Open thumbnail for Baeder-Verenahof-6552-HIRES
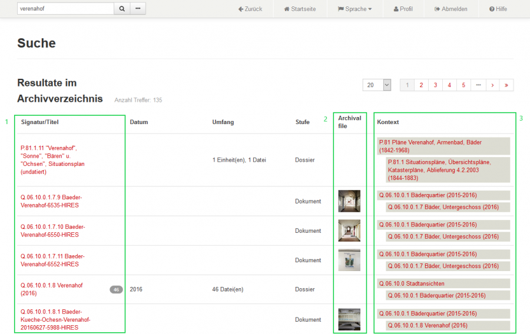Viewport: 530px width, 334px height. [x=349, y=260]
